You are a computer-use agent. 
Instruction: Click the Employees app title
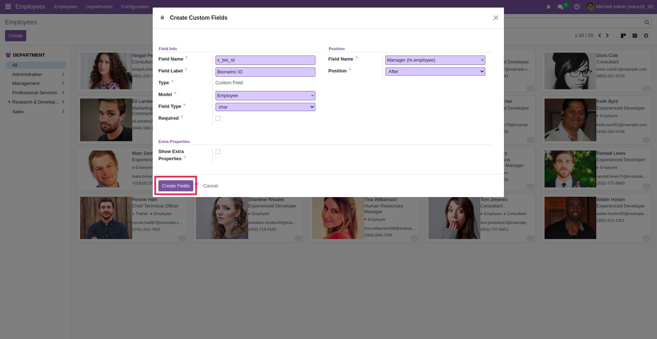[x=30, y=7]
